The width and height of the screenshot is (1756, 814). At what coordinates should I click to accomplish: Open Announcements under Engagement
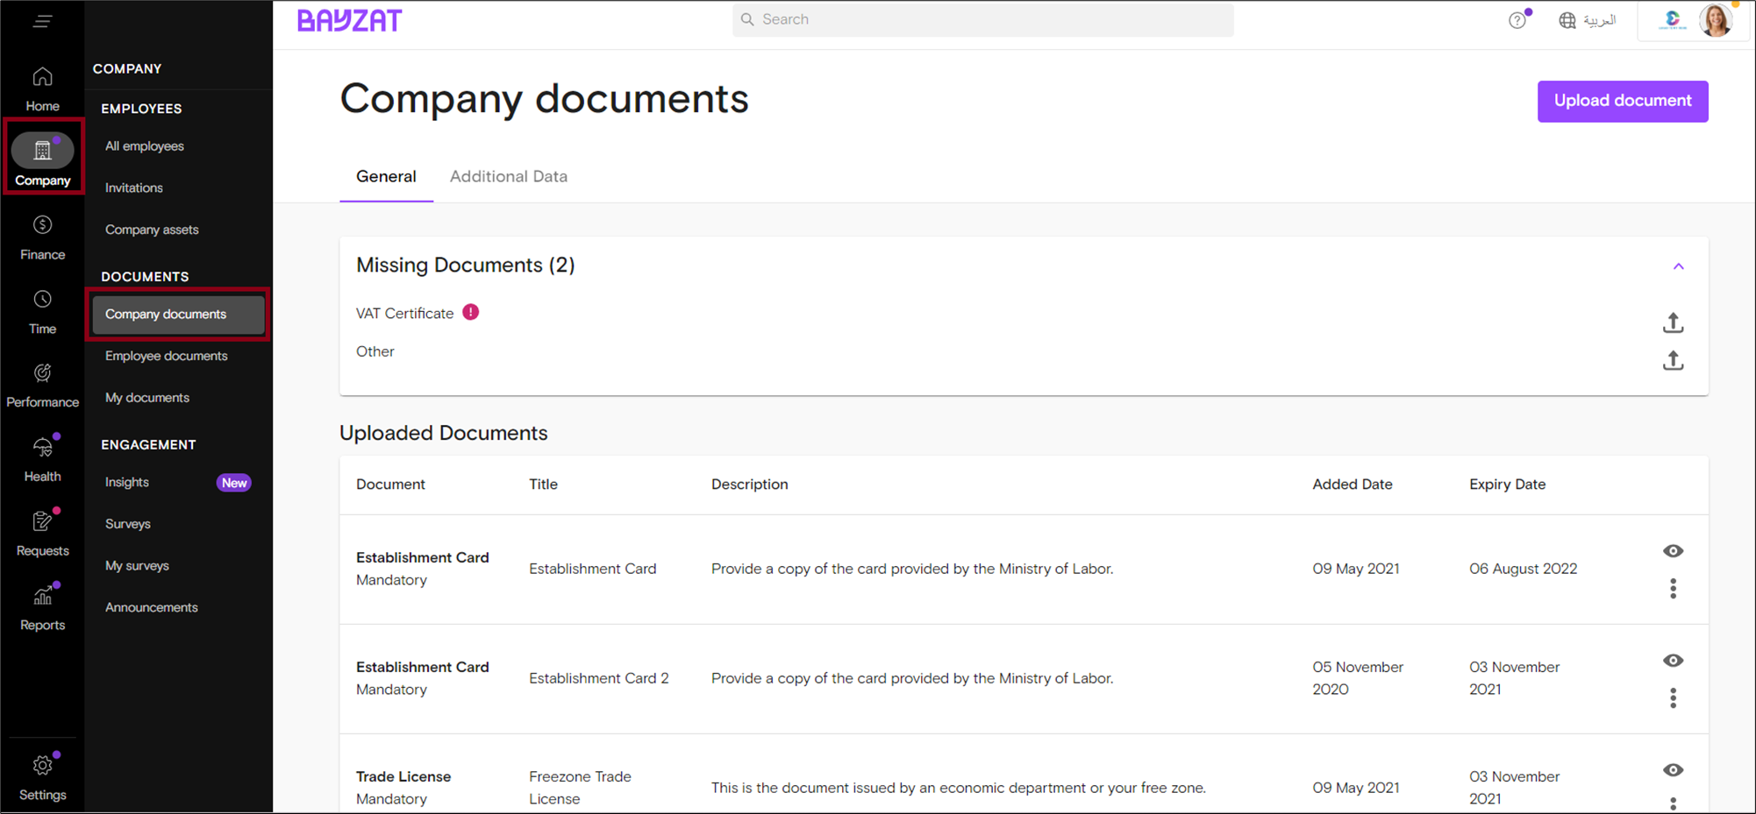[151, 606]
